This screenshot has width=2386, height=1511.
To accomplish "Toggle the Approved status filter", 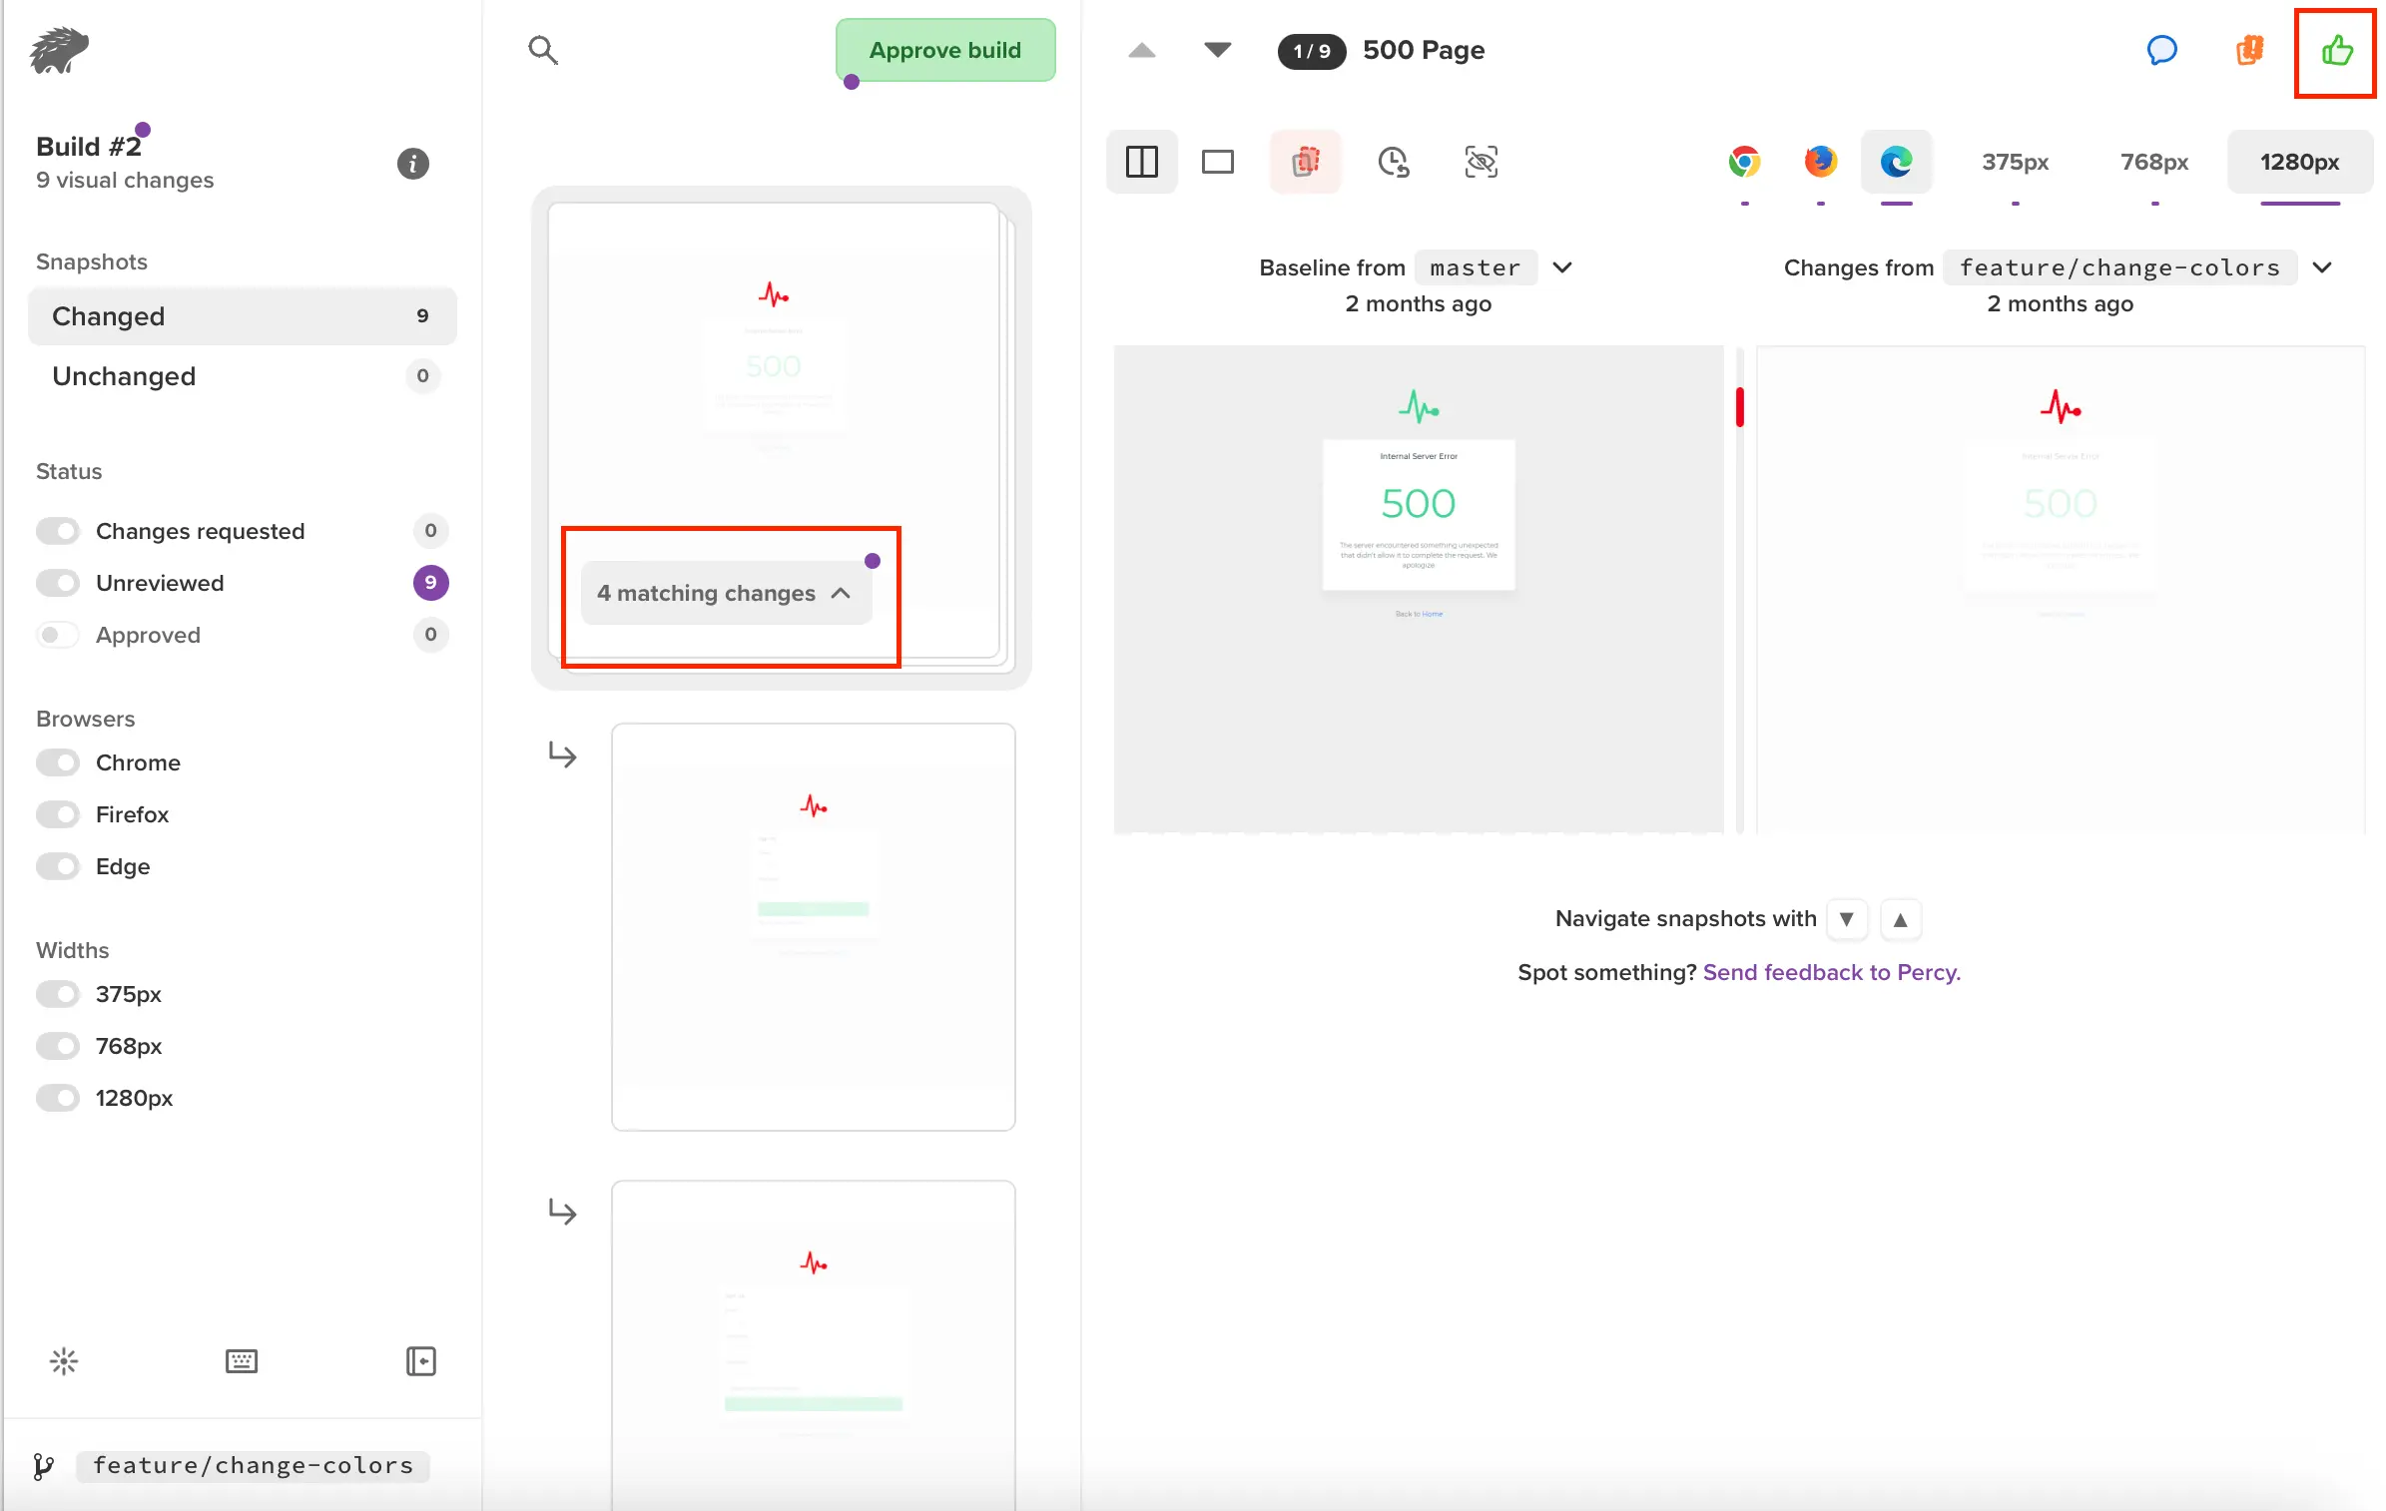I will (58, 635).
